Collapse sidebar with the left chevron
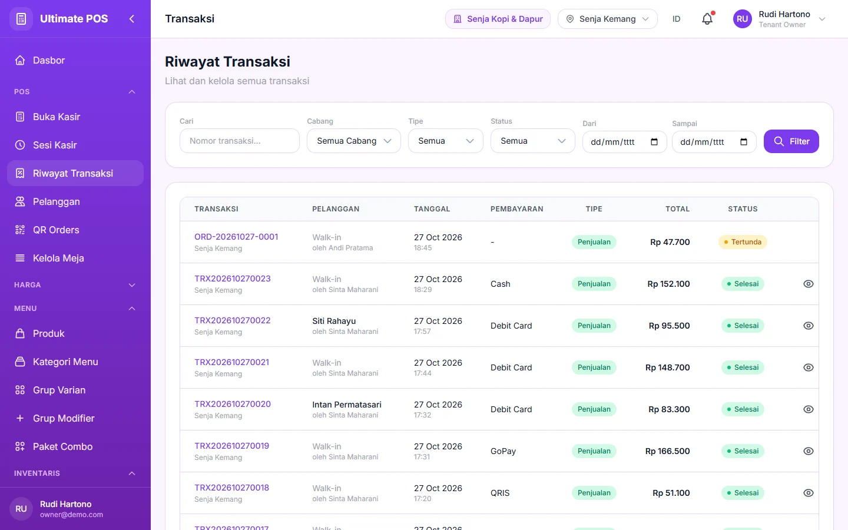Viewport: 848px width, 530px height. click(x=132, y=19)
